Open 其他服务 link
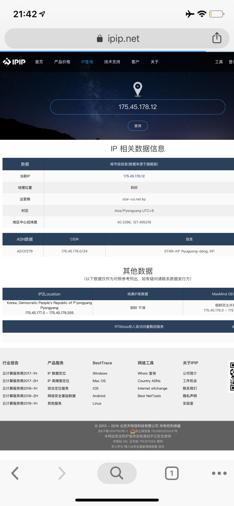The image size is (234, 506). pos(55,404)
